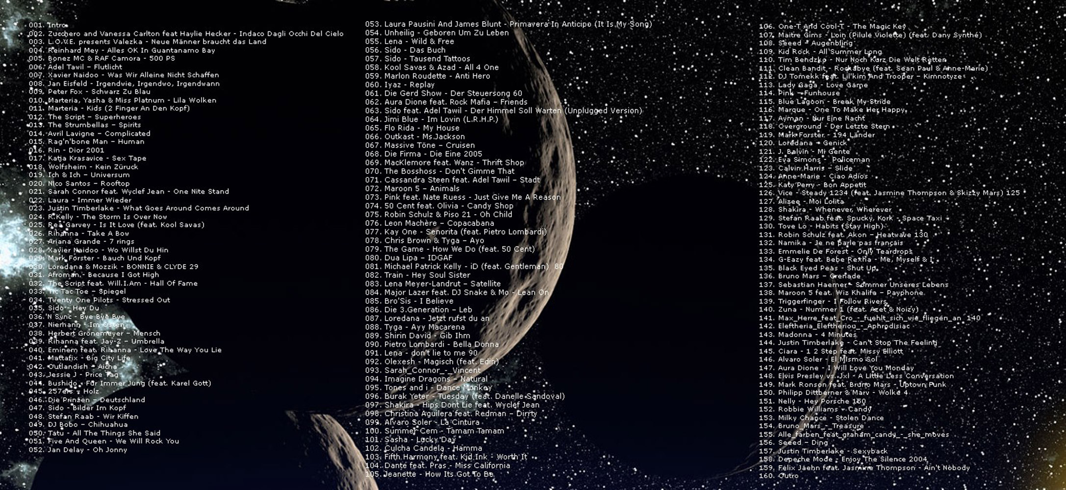1066x490 pixels.
Task: Select track 004 Reinhard Mey - Alles OK In Guantanamo Bay
Action: pos(122,50)
